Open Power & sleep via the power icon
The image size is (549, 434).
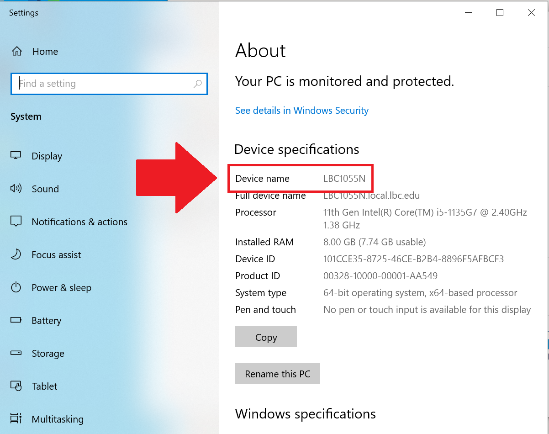click(16, 287)
